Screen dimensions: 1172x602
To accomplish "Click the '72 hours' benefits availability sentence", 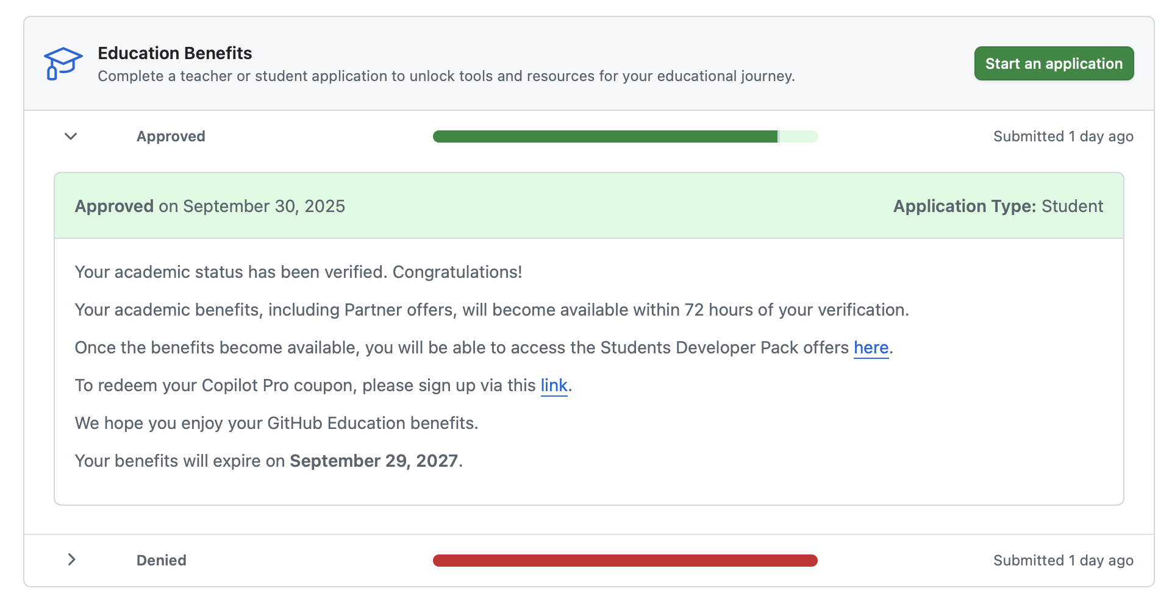I will click(x=491, y=310).
